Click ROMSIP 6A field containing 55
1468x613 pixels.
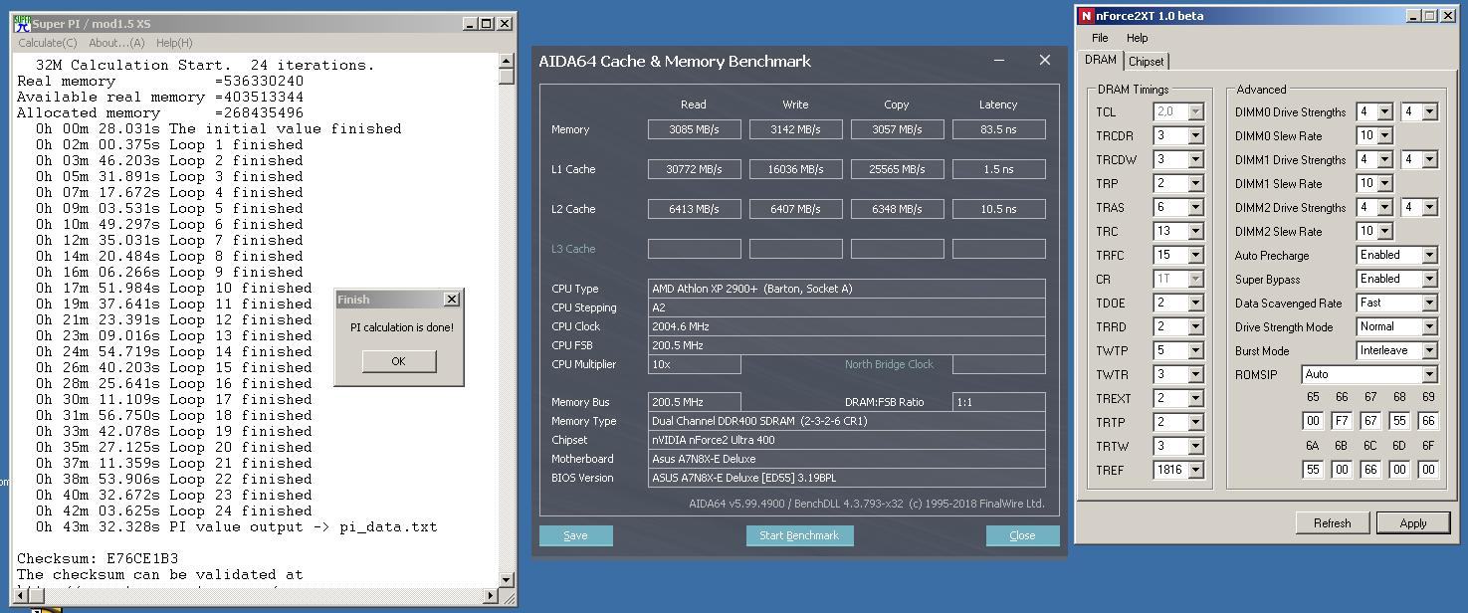pos(1313,469)
